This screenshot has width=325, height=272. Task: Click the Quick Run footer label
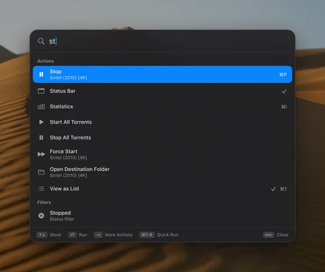click(168, 235)
